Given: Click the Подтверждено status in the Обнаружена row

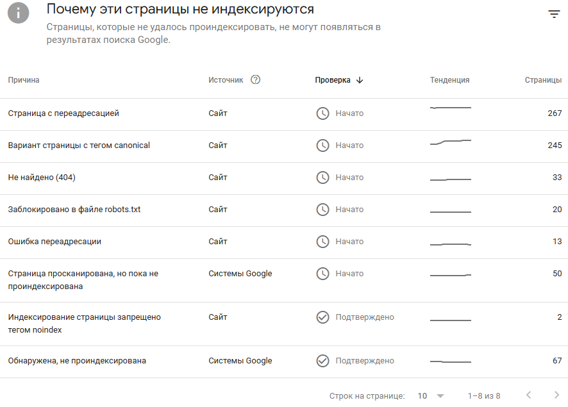Looking at the screenshot, I should pos(365,361).
